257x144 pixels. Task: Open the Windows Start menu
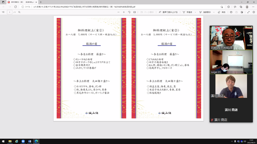click(x=3, y=141)
